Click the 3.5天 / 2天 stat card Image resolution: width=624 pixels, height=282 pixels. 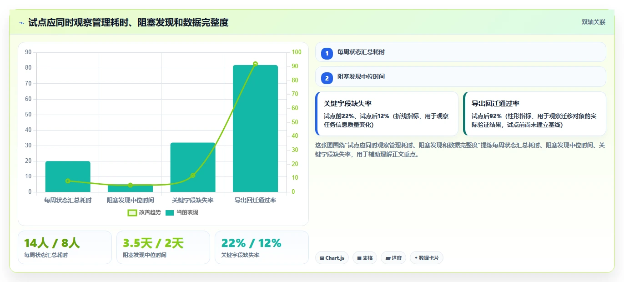point(163,247)
